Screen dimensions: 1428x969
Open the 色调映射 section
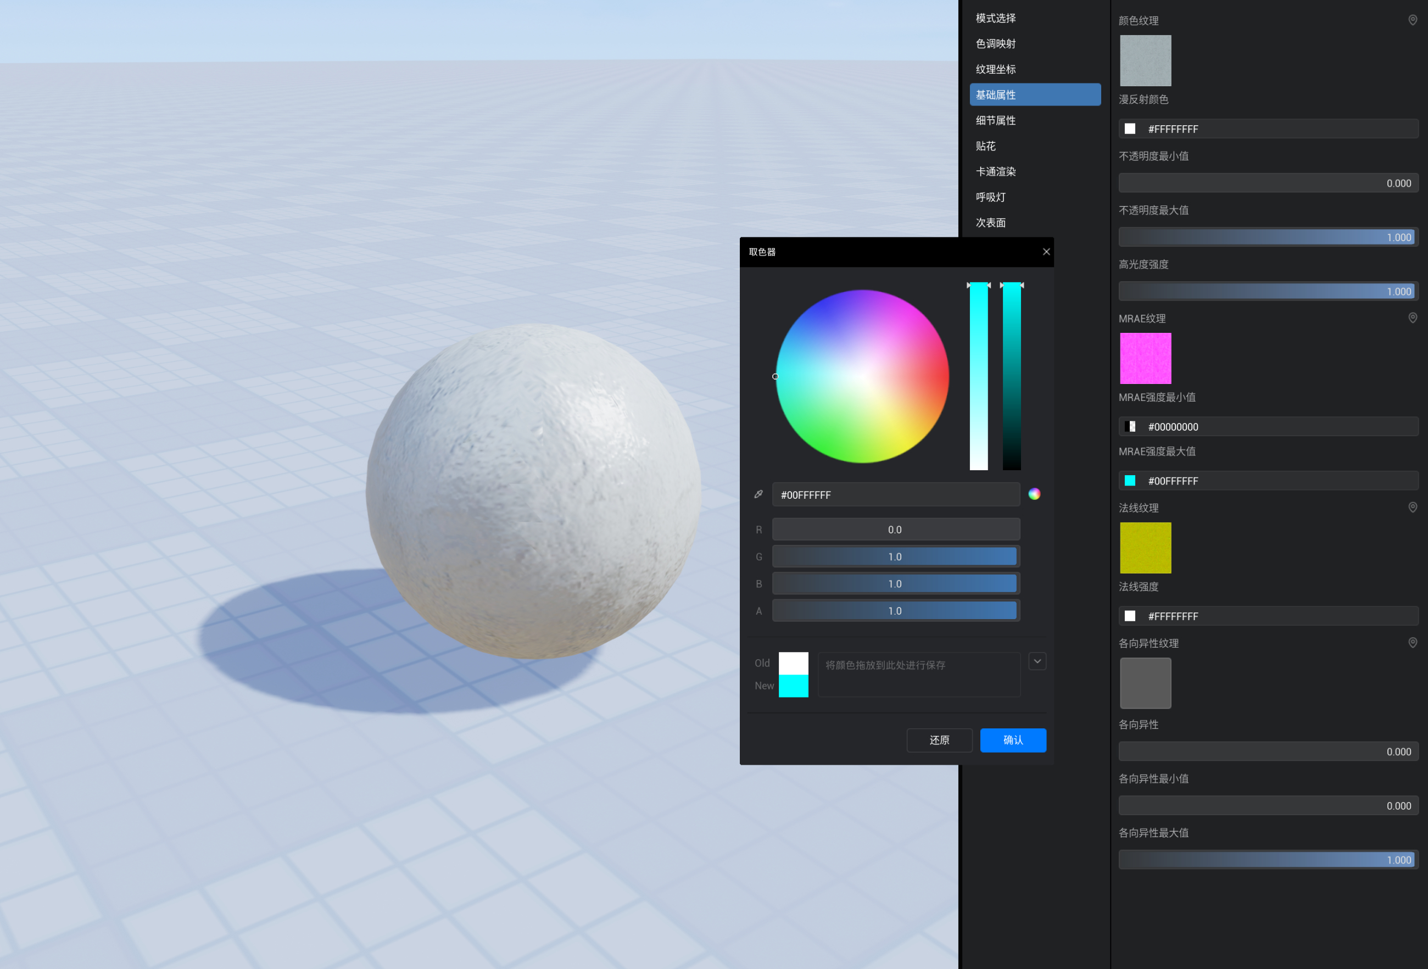click(1035, 43)
